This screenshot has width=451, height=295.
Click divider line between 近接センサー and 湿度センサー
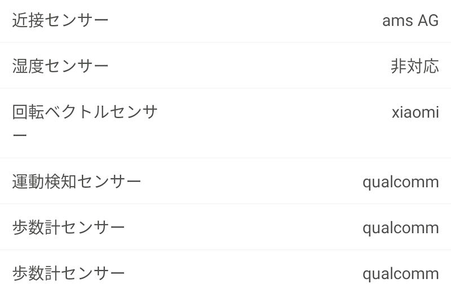click(225, 42)
